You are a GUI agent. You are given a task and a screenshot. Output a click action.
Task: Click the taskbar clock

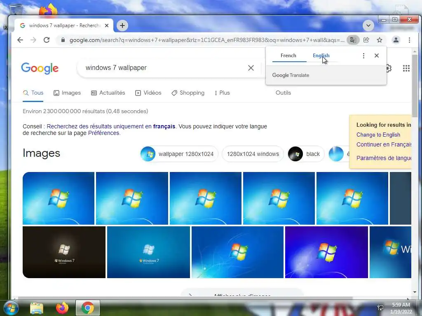[401, 308]
